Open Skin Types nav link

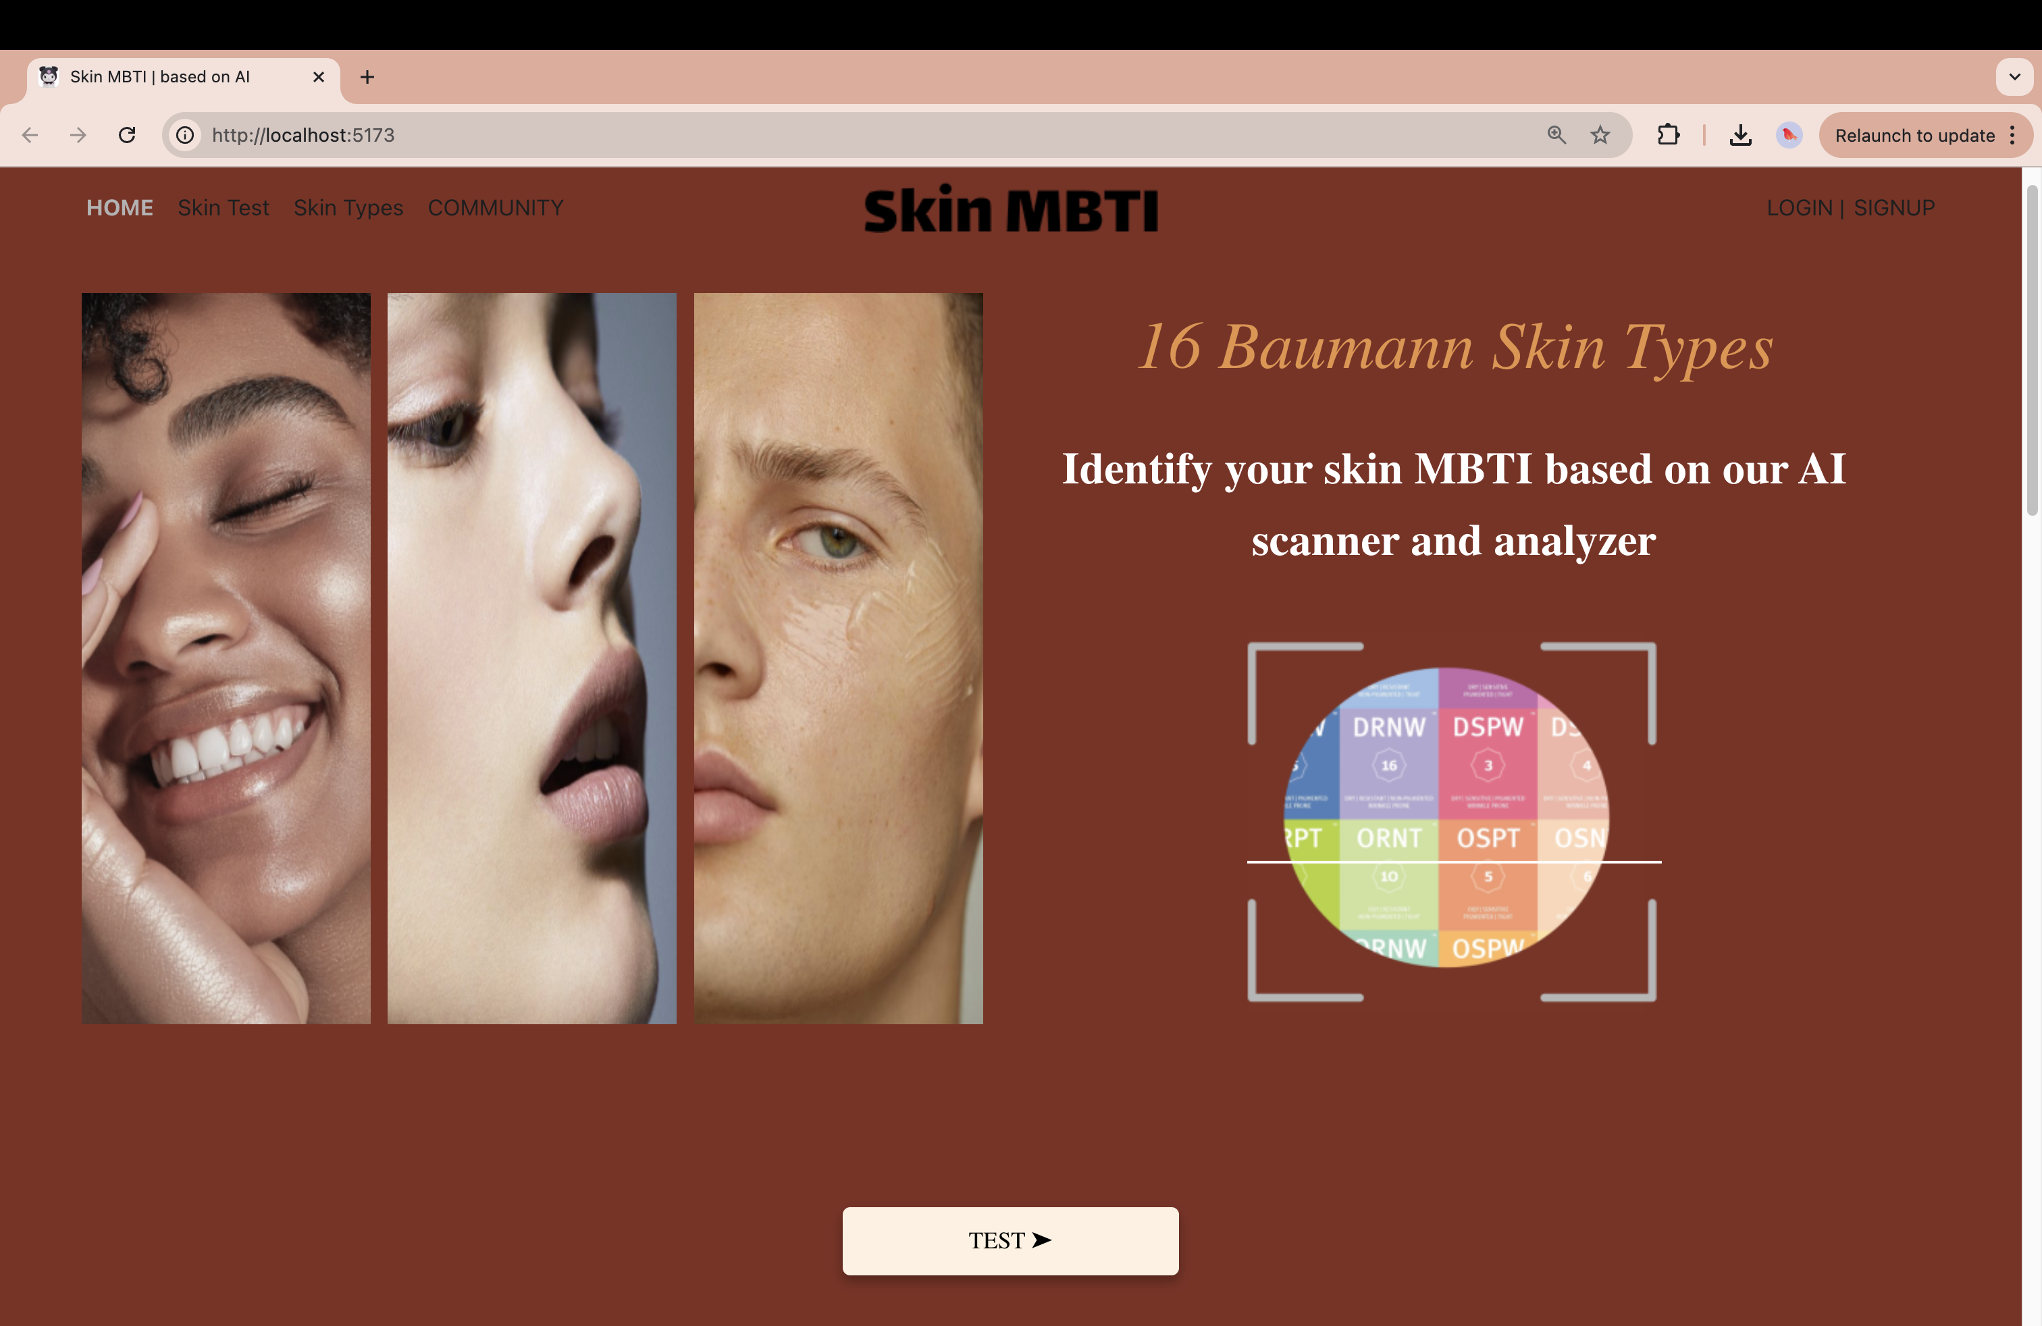348,207
